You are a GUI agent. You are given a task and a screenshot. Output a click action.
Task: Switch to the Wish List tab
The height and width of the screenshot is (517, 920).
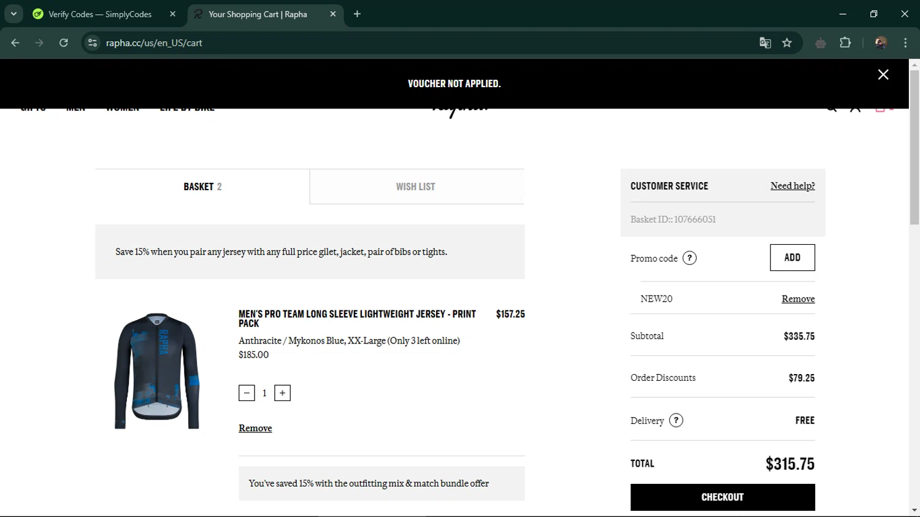click(416, 186)
